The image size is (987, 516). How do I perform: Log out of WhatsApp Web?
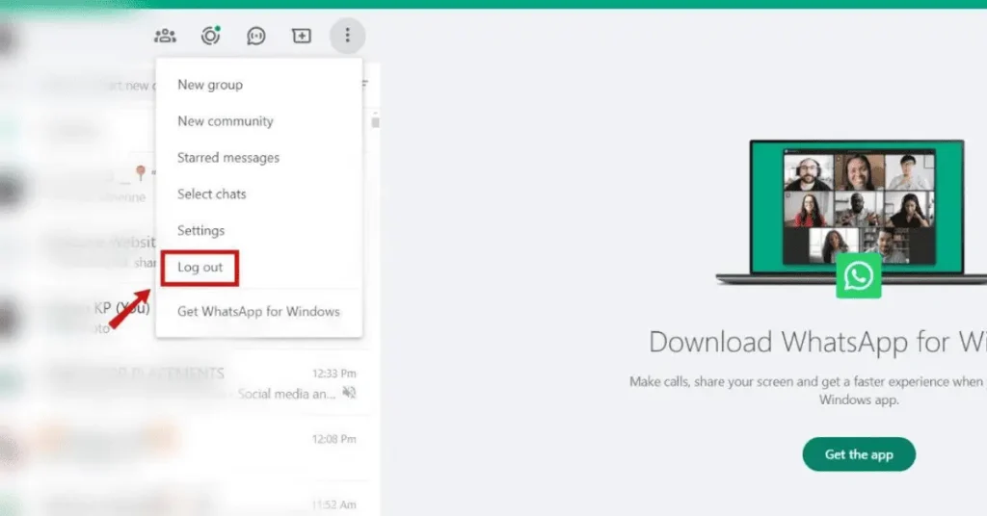click(x=258, y=267)
